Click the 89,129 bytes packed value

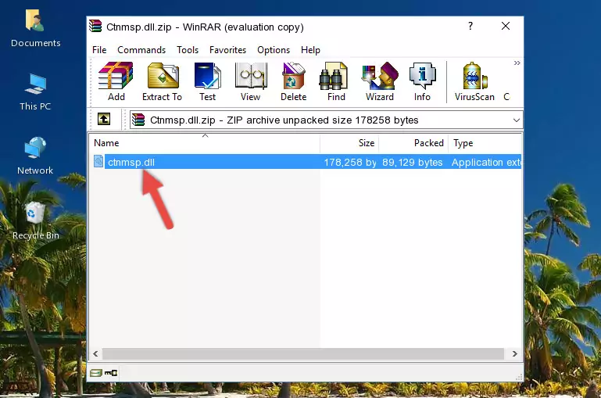click(x=412, y=162)
